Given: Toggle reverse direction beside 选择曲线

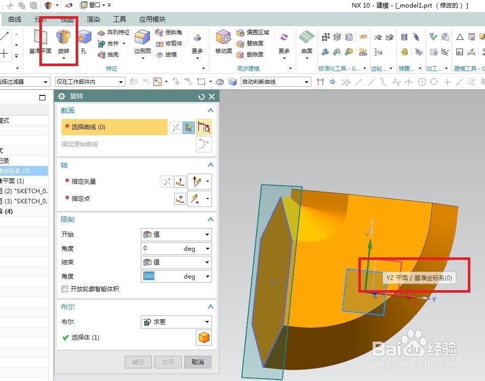Looking at the screenshot, I should coord(175,127).
